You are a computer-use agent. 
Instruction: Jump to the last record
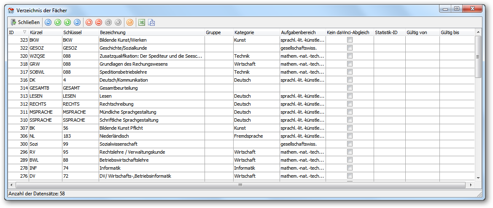pyautogui.click(x=77, y=22)
